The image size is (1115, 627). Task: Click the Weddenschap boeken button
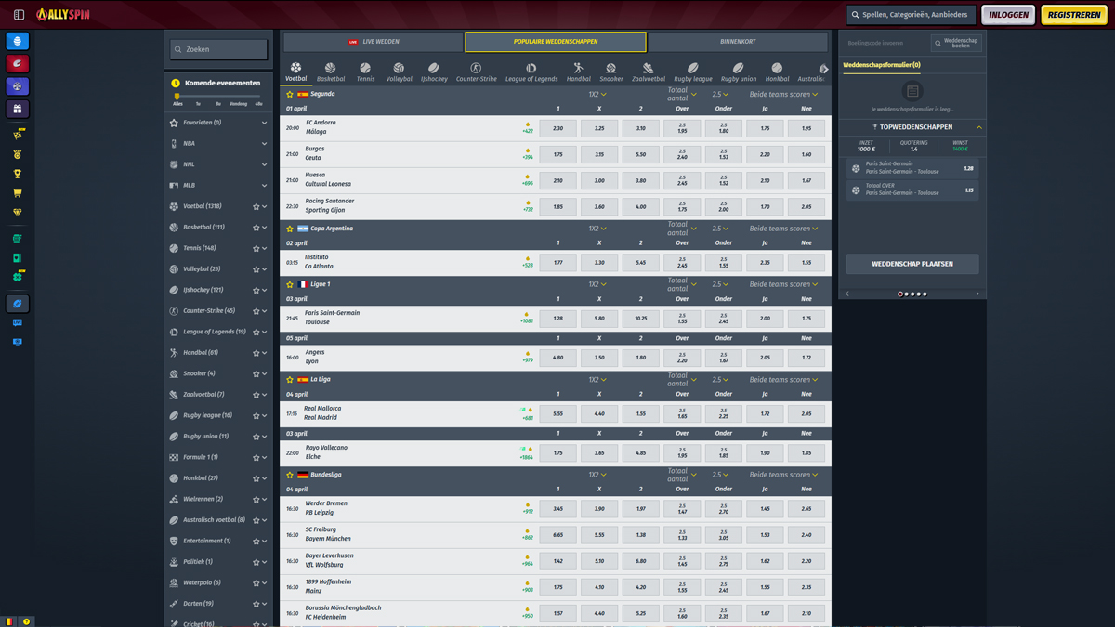click(956, 43)
